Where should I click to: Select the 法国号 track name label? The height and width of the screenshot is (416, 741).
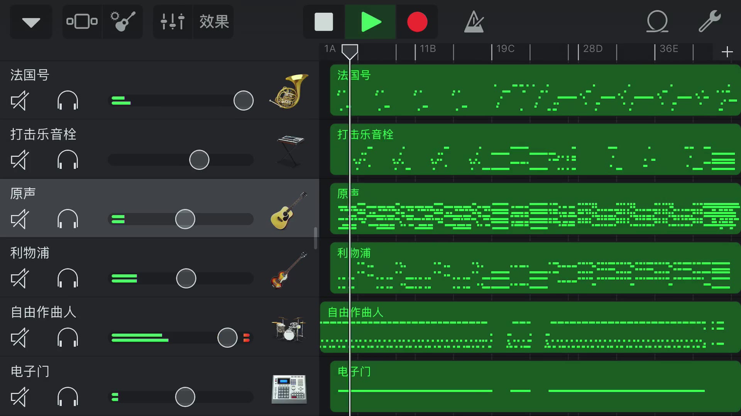(30, 75)
